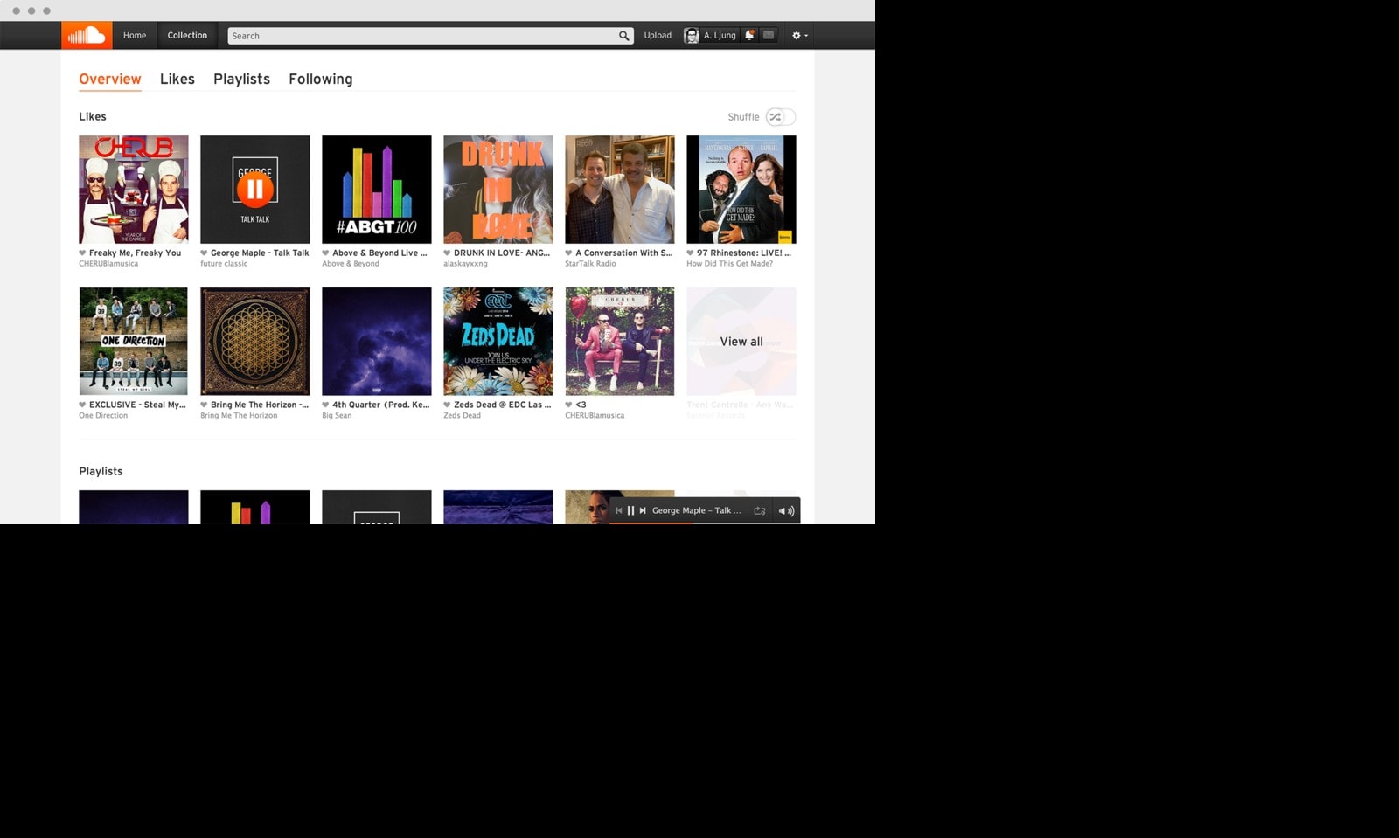
Task: Open 'Above & Beyond' artist link
Action: click(x=351, y=264)
